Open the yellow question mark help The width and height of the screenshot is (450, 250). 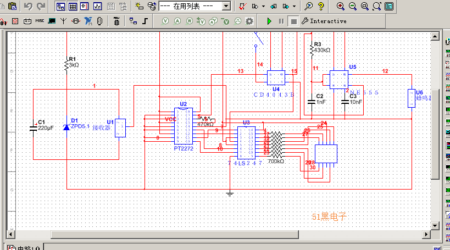(321, 6)
